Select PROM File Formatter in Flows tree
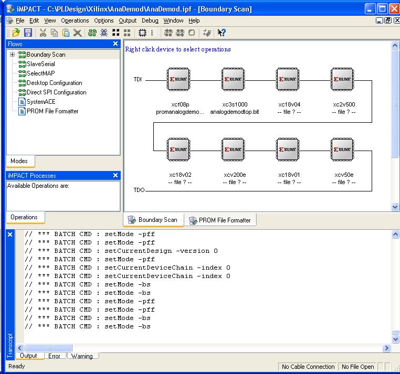 [52, 111]
